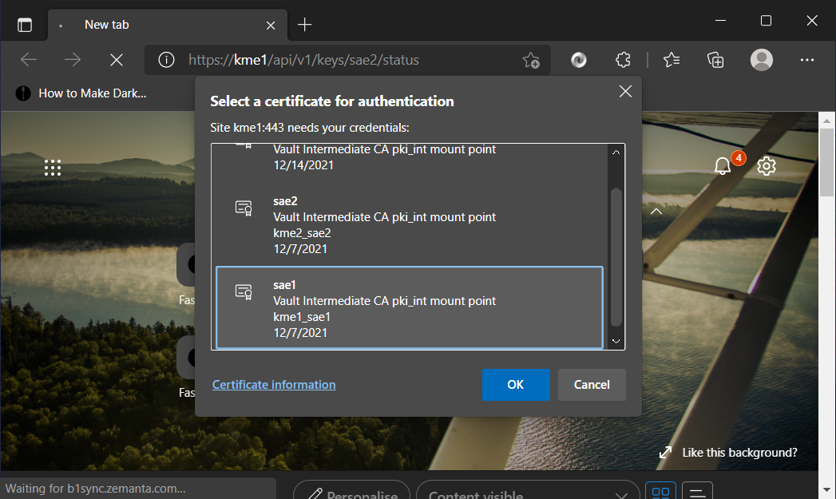Close the certificate dialog with X
This screenshot has width=836, height=499.
click(625, 92)
